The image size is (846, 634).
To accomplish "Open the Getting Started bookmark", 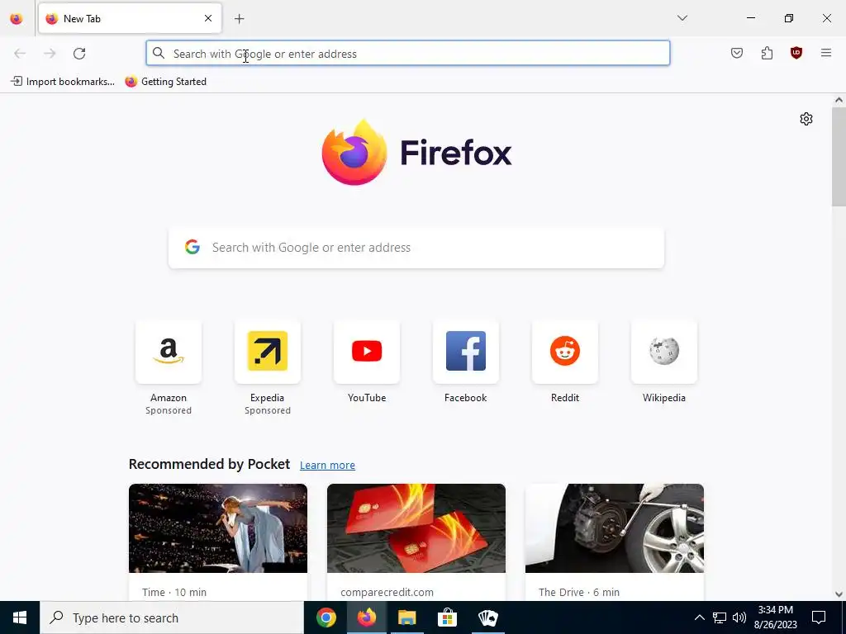I will point(165,82).
